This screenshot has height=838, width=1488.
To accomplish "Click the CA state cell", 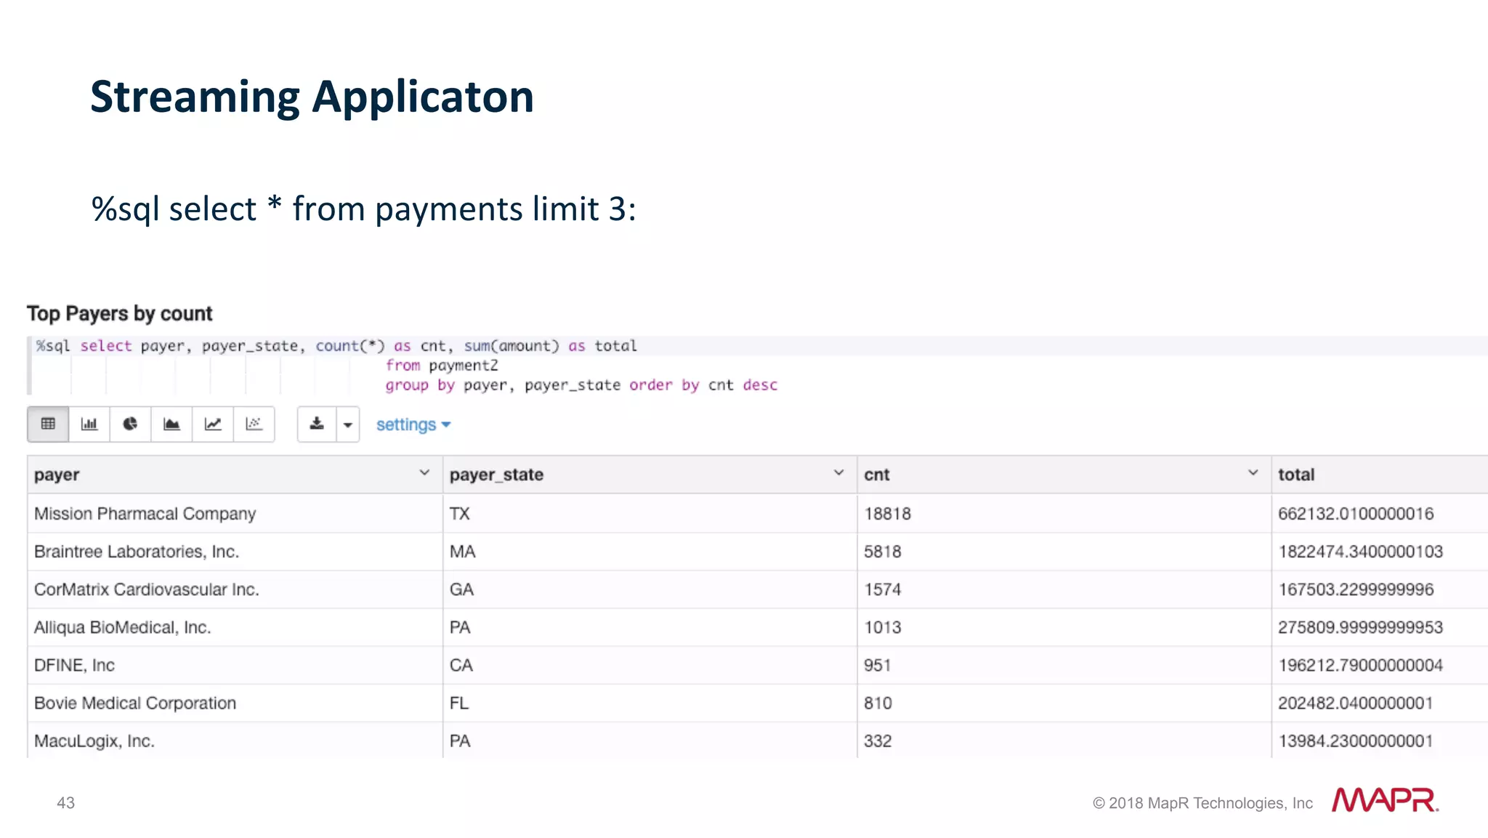I will point(650,665).
